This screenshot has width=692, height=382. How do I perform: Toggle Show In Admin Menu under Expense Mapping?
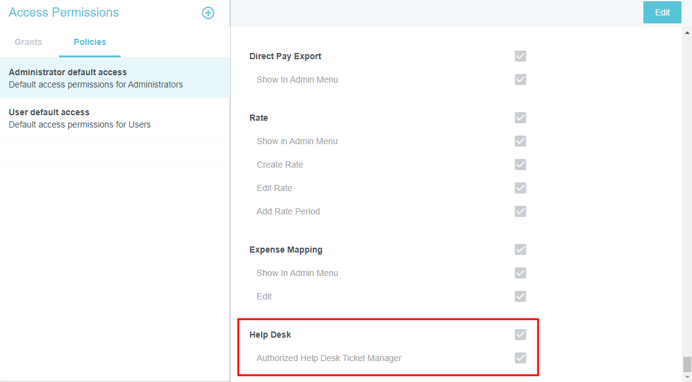tap(520, 273)
